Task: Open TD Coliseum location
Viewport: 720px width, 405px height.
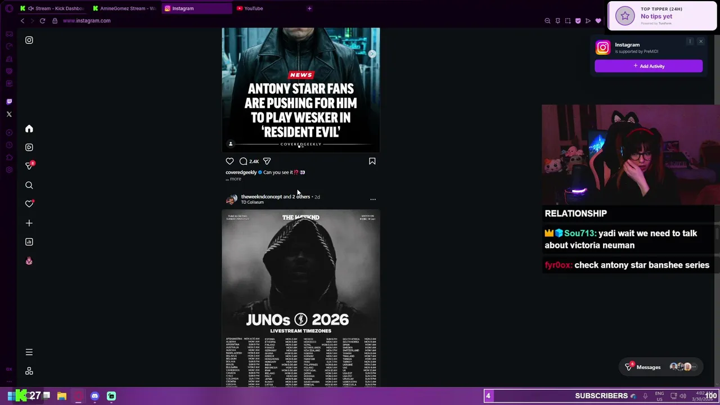Action: [x=252, y=202]
